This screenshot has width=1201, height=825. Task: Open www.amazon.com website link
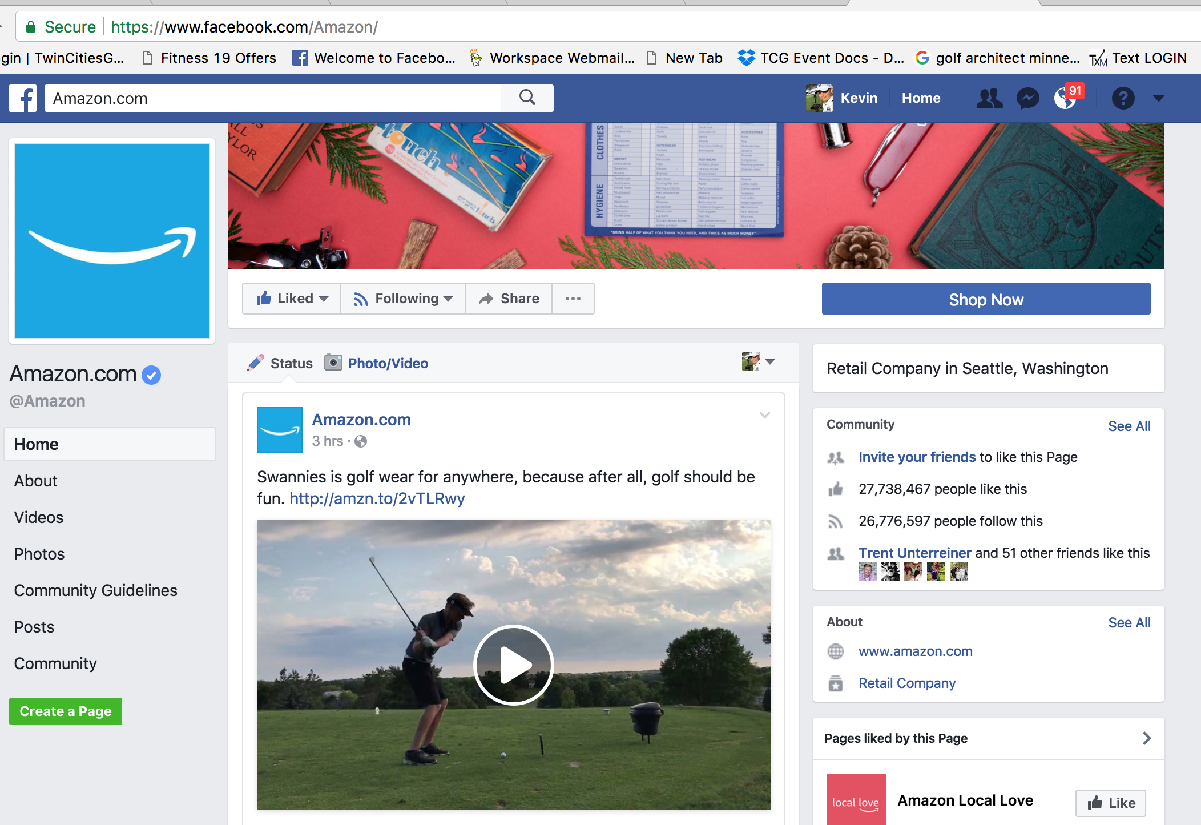pos(916,651)
